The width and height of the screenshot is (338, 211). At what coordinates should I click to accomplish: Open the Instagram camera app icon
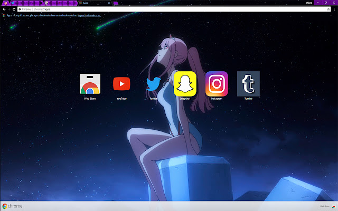tap(217, 84)
